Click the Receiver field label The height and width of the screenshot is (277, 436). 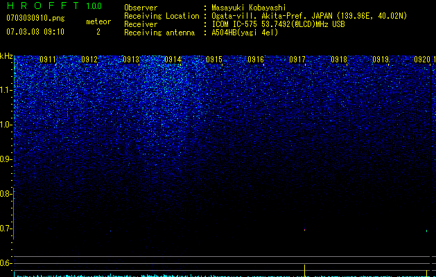tap(141, 24)
